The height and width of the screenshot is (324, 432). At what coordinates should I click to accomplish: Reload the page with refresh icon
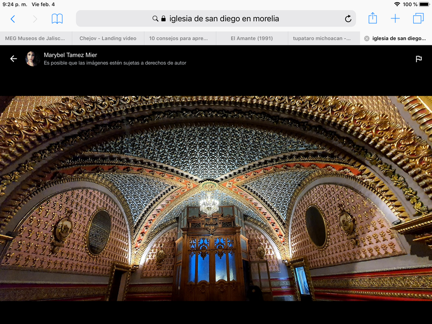348,19
